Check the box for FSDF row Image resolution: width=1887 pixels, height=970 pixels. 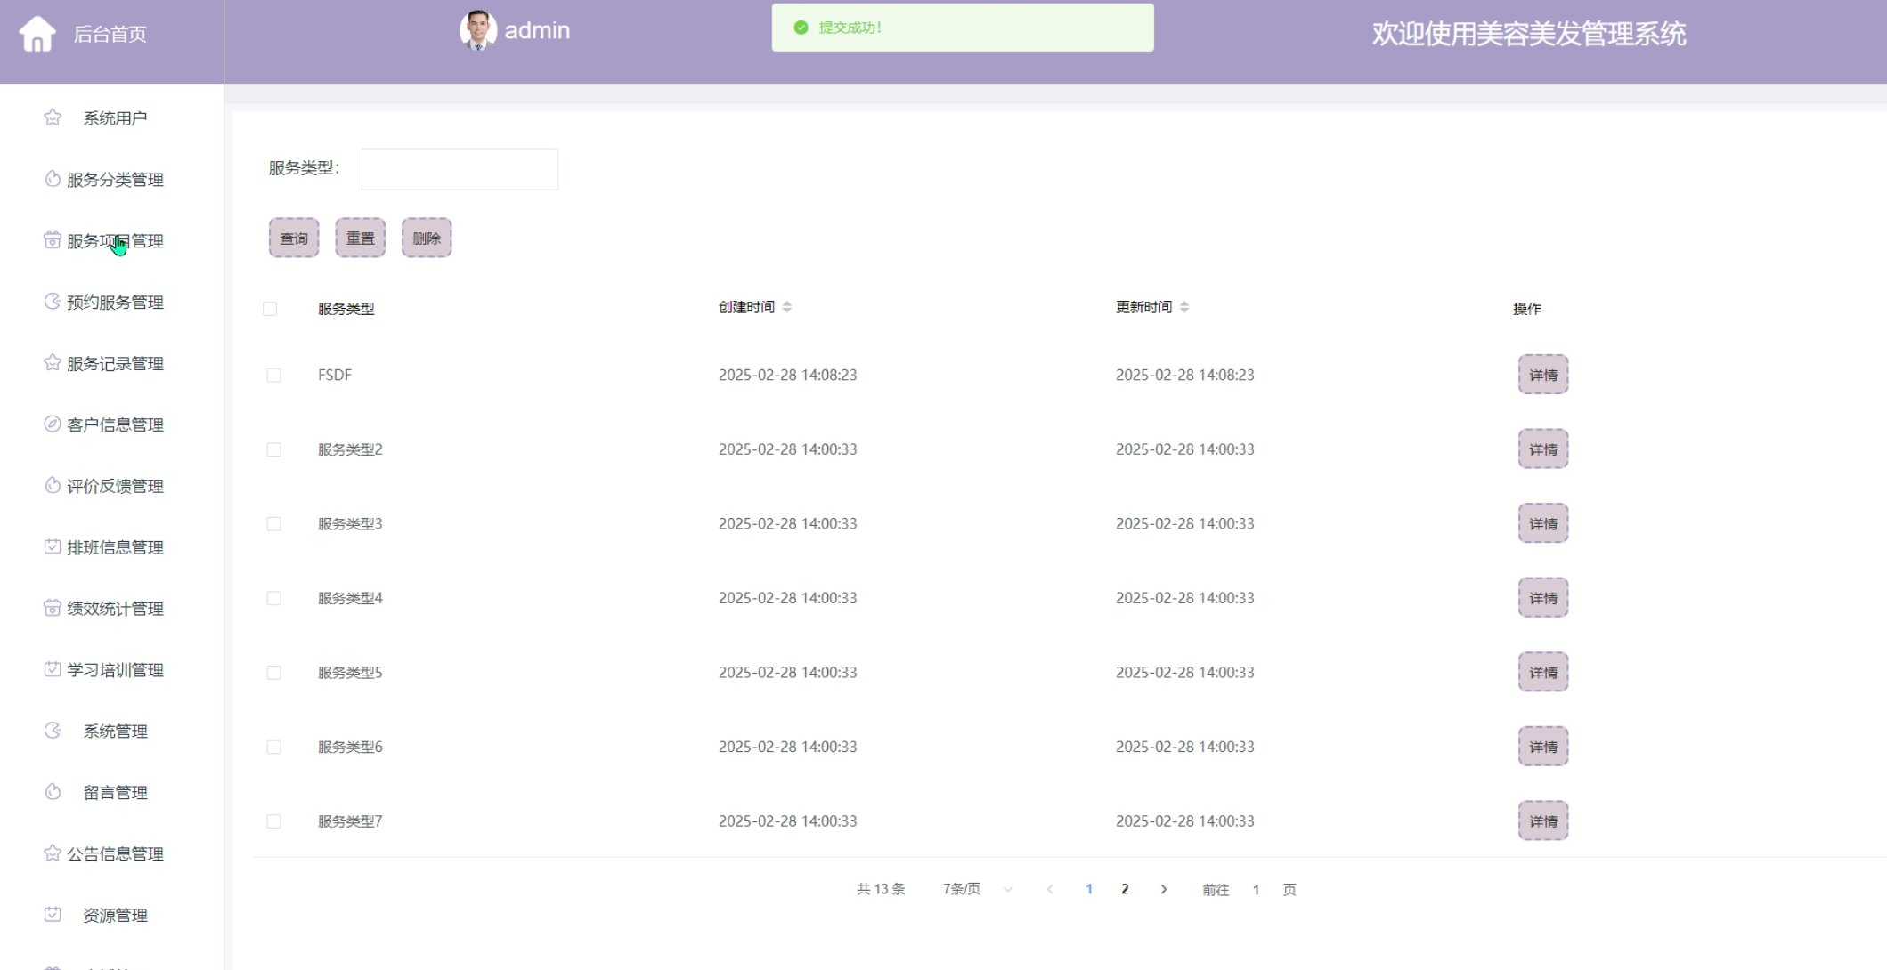tap(273, 376)
